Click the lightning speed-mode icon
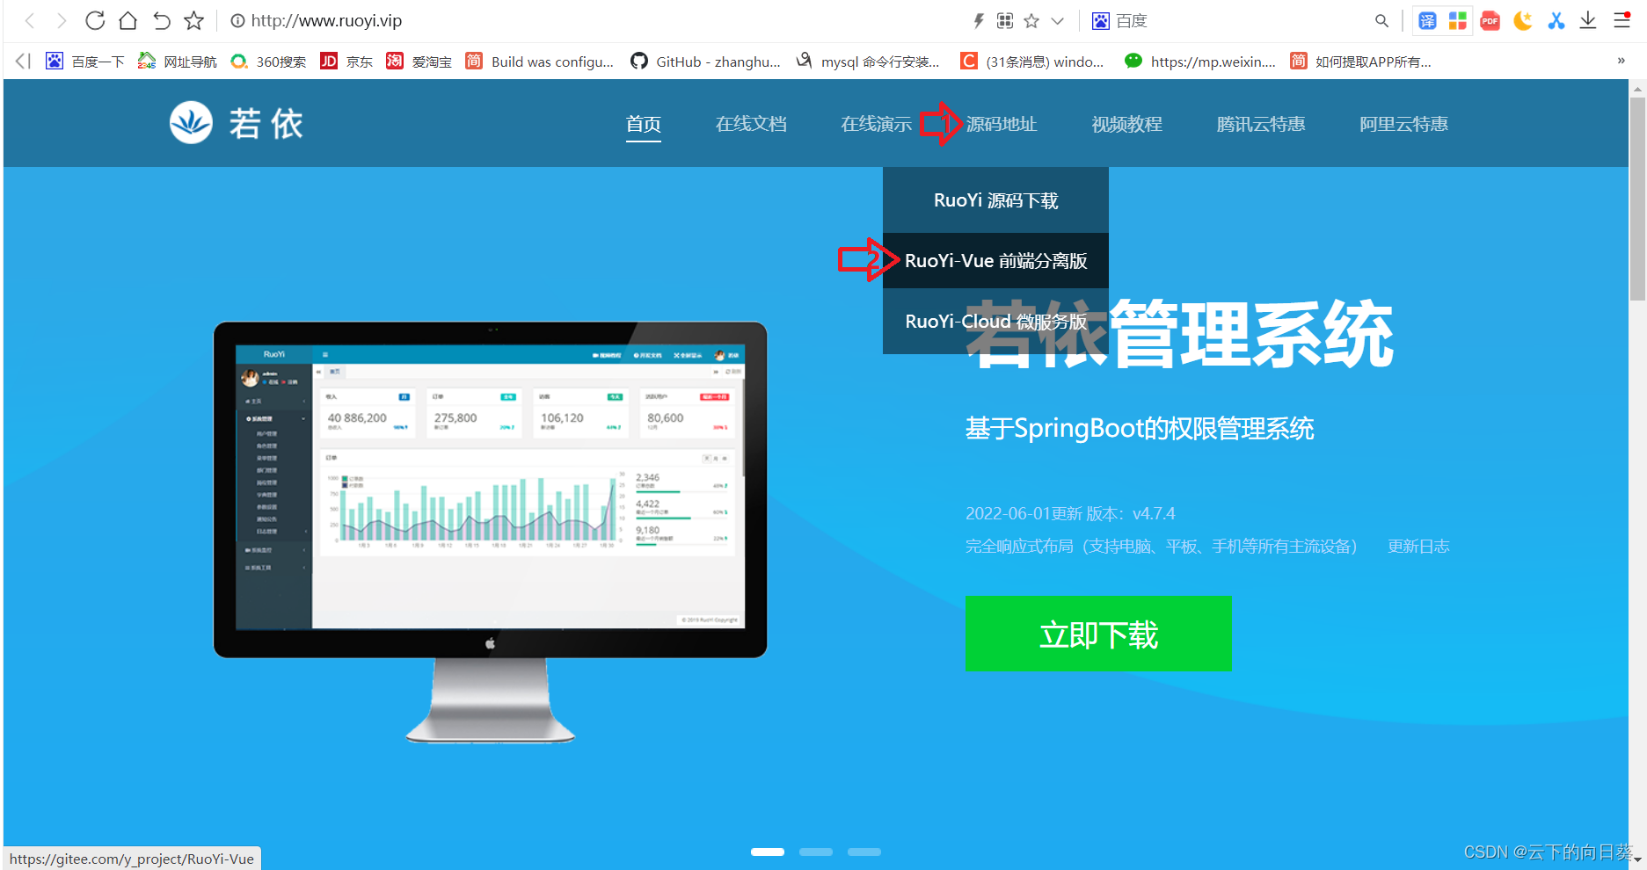 point(979,20)
